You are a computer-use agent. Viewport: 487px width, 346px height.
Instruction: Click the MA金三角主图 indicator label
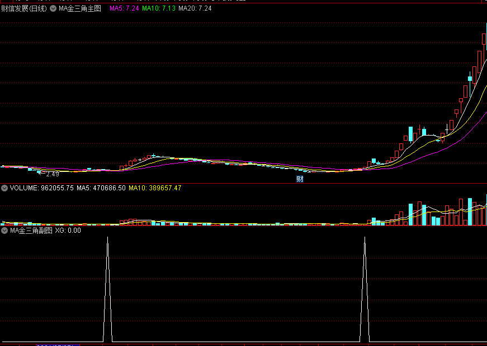coord(80,8)
